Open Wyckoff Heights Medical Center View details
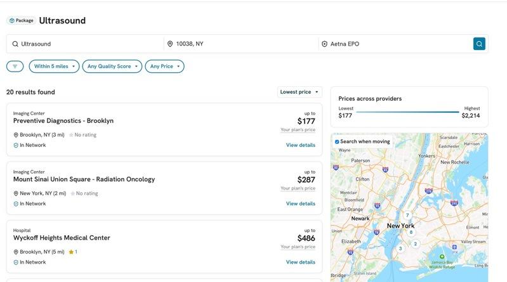The height and width of the screenshot is (282, 507). pyautogui.click(x=300, y=262)
